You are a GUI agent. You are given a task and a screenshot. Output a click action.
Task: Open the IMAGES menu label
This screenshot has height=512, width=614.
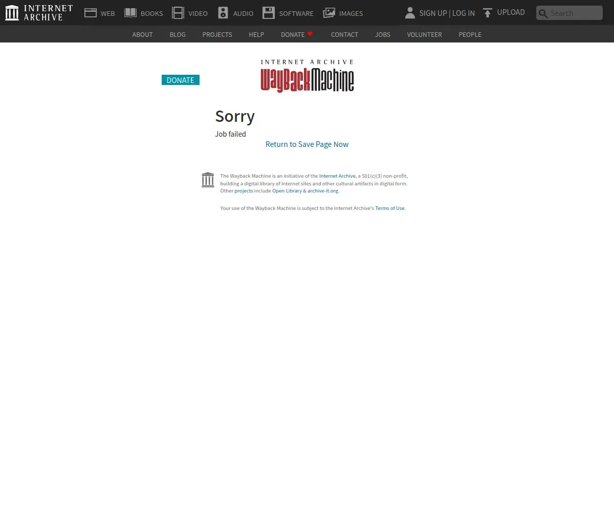tap(351, 13)
